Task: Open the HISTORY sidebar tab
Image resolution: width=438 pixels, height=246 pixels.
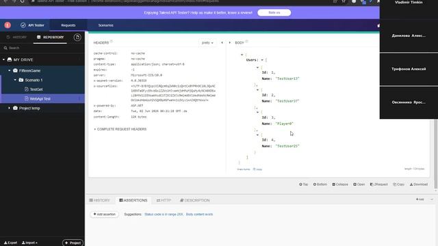Action: (x=16, y=37)
